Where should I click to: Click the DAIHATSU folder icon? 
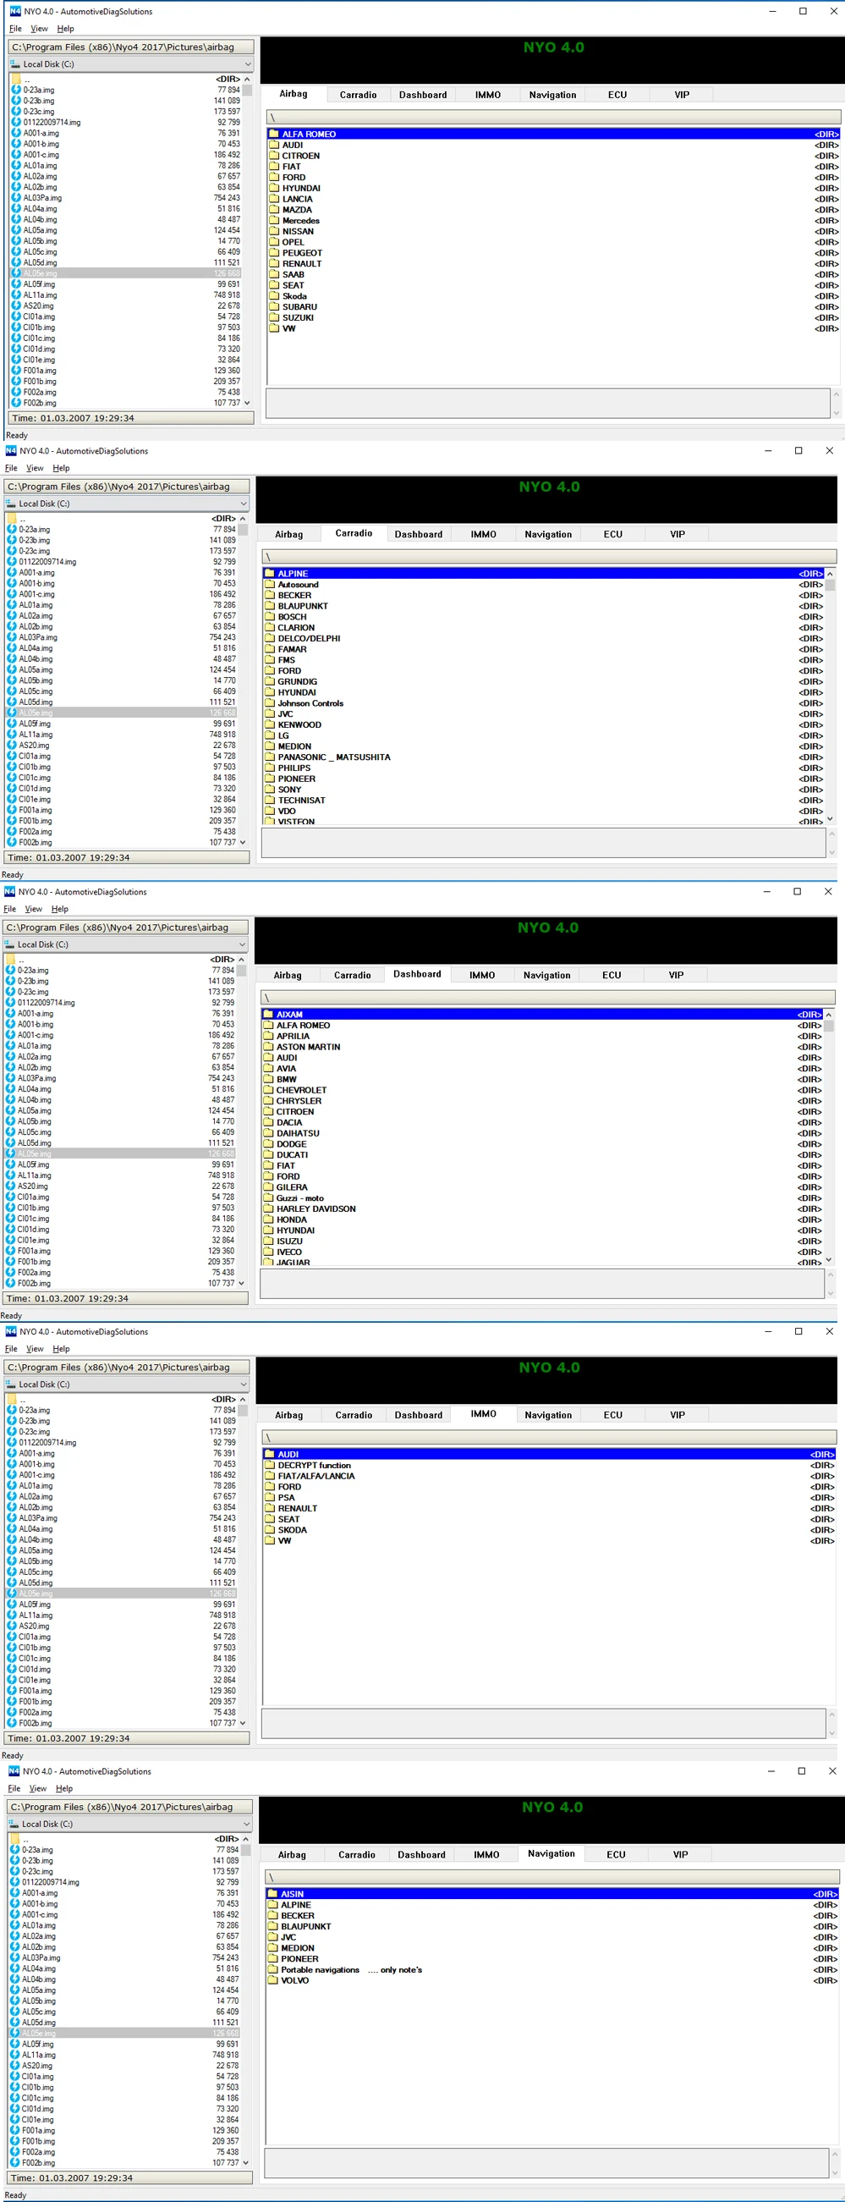(x=268, y=1133)
